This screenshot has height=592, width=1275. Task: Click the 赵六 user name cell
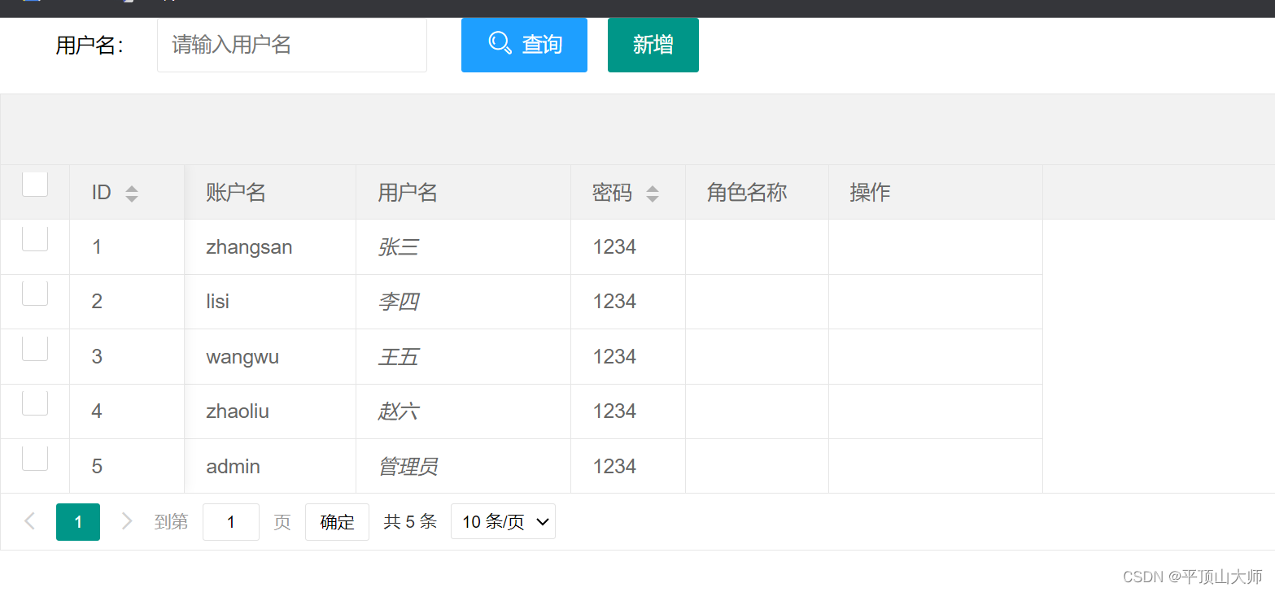(x=463, y=411)
